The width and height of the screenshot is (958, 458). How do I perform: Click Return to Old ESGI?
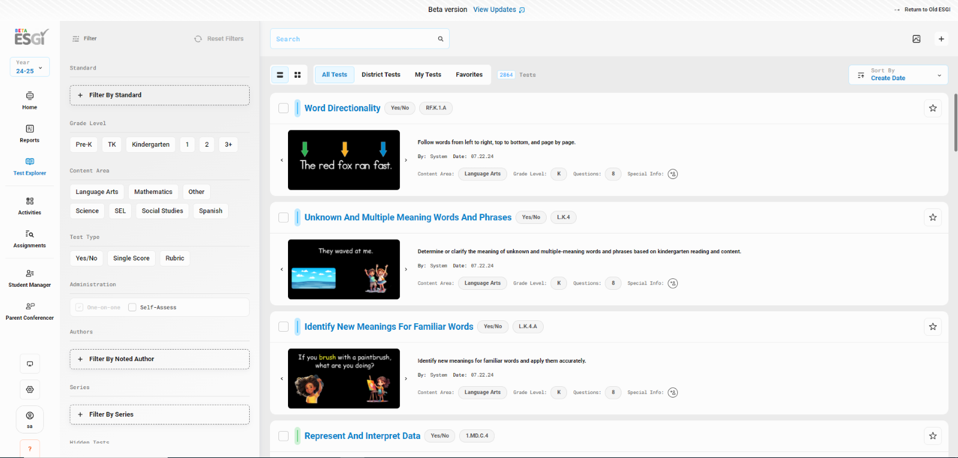tap(923, 10)
